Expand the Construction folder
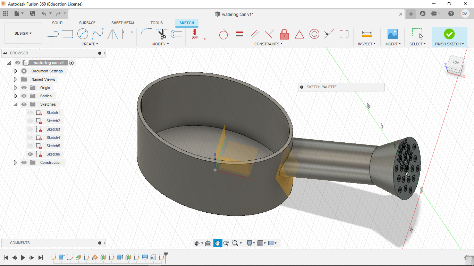Image resolution: width=474 pixels, height=266 pixels. point(15,162)
